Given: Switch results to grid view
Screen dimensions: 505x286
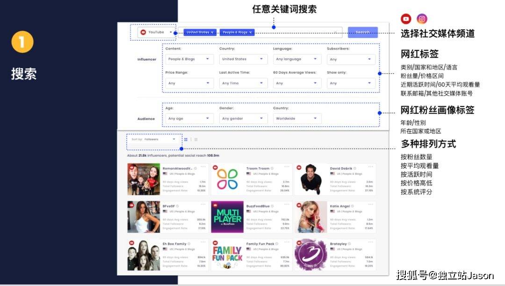Looking at the screenshot, I should coord(186,139).
